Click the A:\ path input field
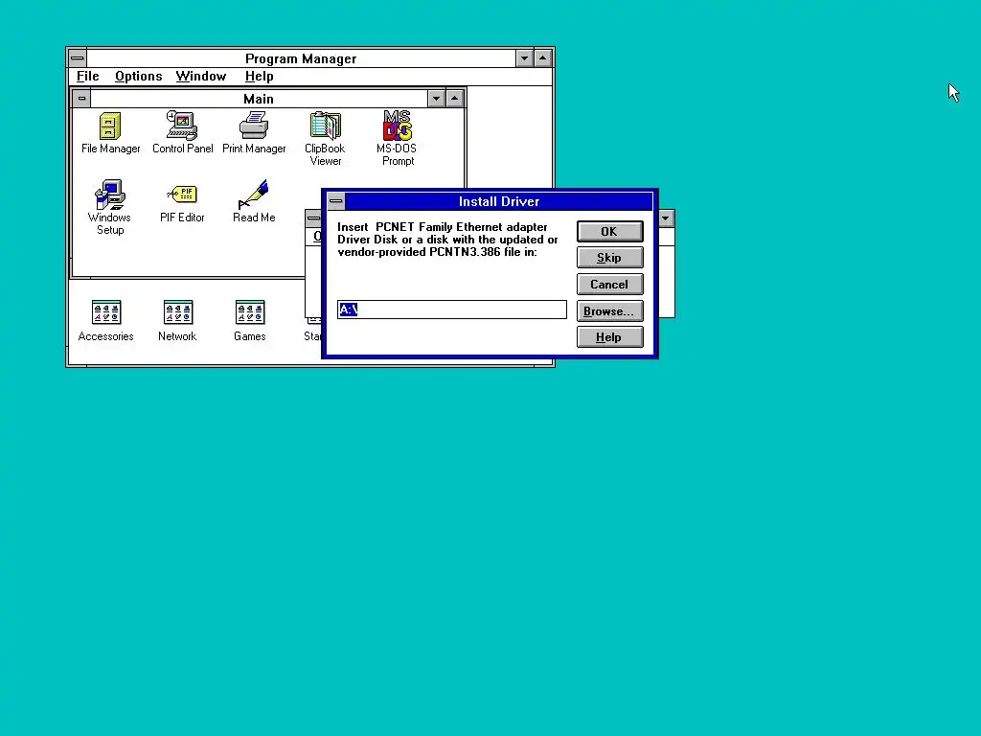 pyautogui.click(x=452, y=310)
